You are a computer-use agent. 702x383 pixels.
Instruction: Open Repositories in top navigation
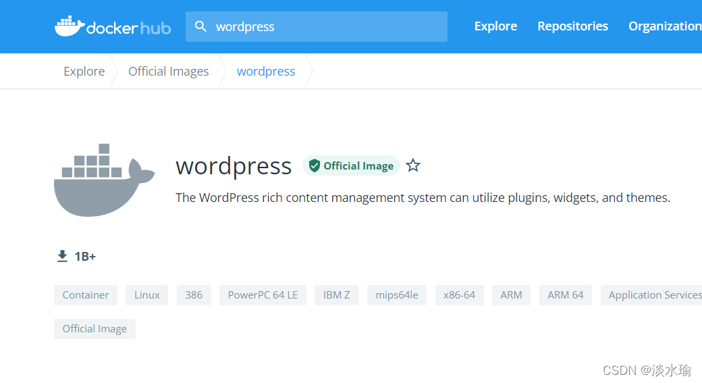point(572,26)
